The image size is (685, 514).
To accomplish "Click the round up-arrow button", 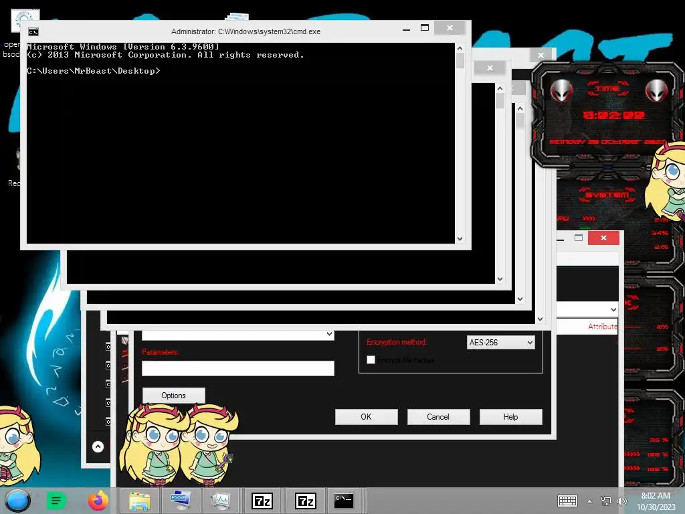I will click(x=98, y=446).
